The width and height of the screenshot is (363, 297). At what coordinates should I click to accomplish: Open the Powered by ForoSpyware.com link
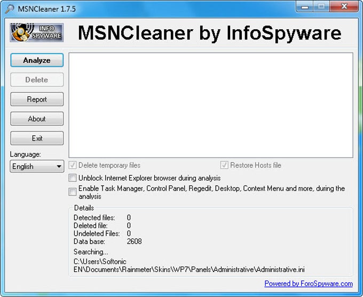point(309,283)
